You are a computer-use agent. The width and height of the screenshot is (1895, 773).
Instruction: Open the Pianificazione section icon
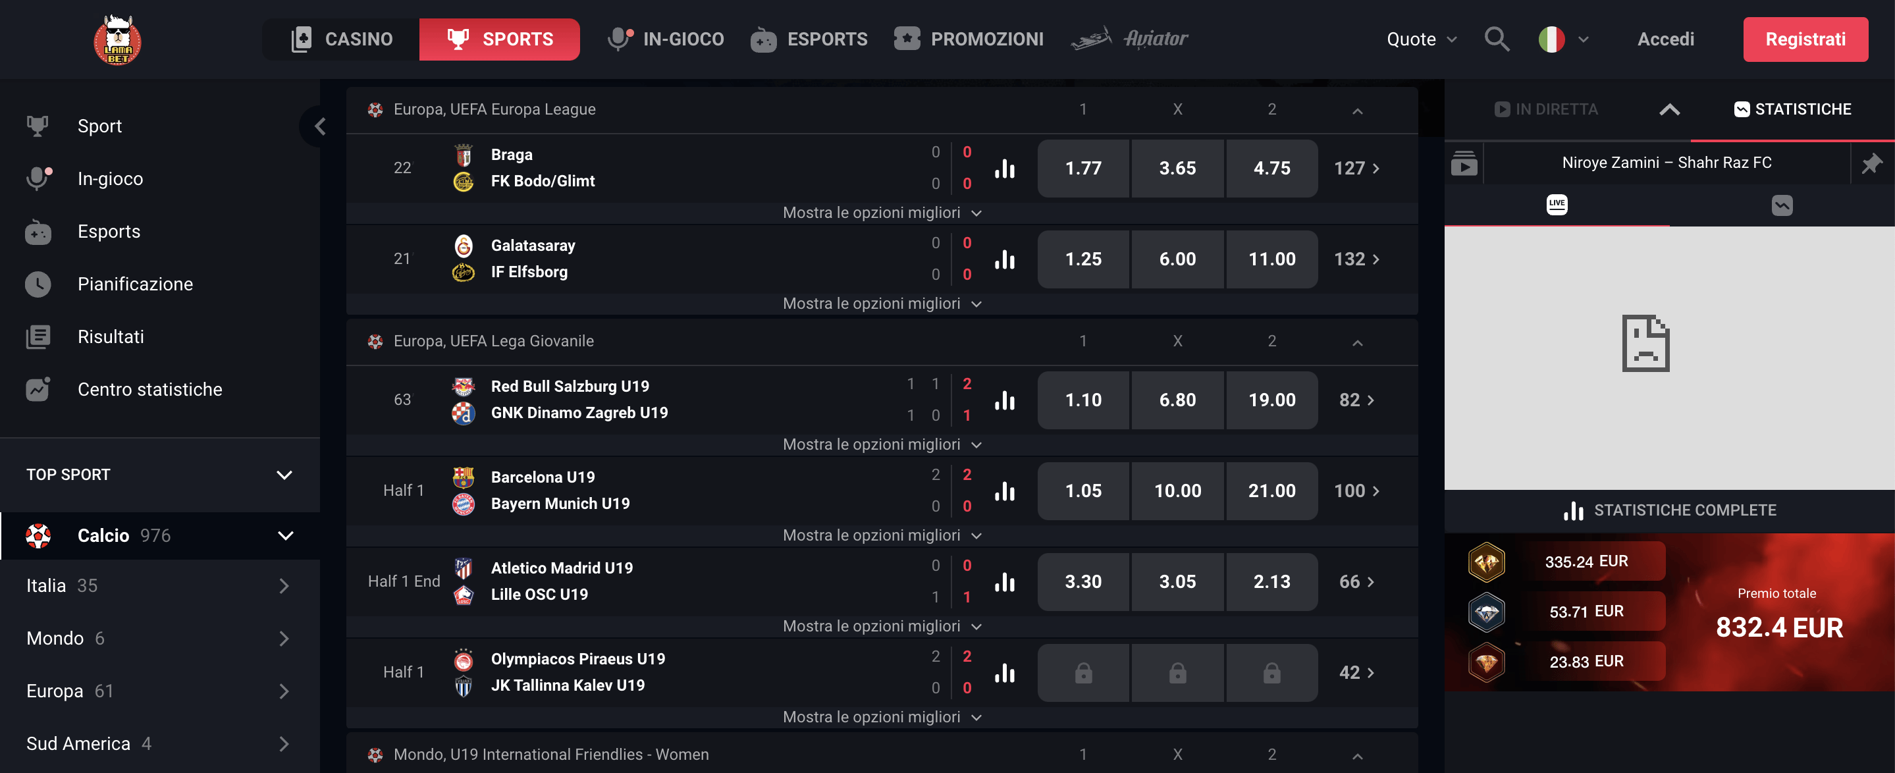[38, 284]
